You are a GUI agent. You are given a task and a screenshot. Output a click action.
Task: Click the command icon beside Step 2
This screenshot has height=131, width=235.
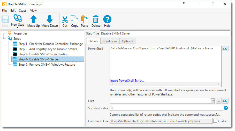pyautogui.click(x=15, y=49)
